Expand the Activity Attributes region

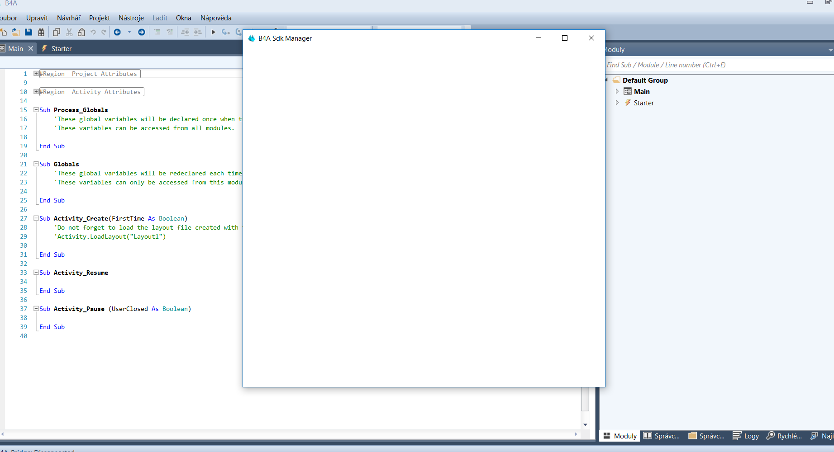tap(36, 91)
